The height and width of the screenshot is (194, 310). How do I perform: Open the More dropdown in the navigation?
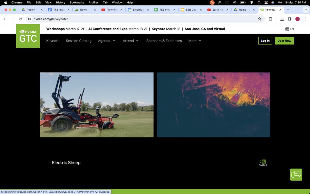(194, 41)
